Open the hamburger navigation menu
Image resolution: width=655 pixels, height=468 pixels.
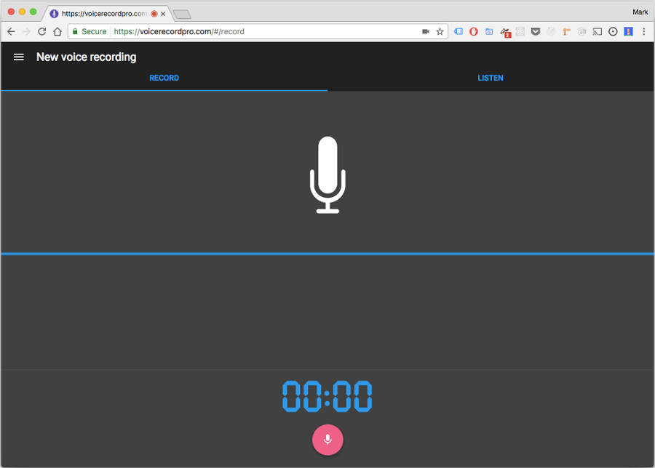(18, 57)
